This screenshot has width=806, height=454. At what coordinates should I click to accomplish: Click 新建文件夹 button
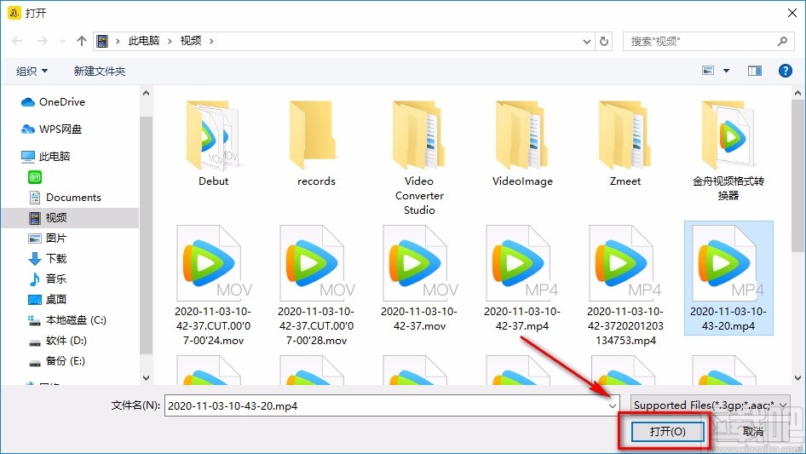coord(99,71)
